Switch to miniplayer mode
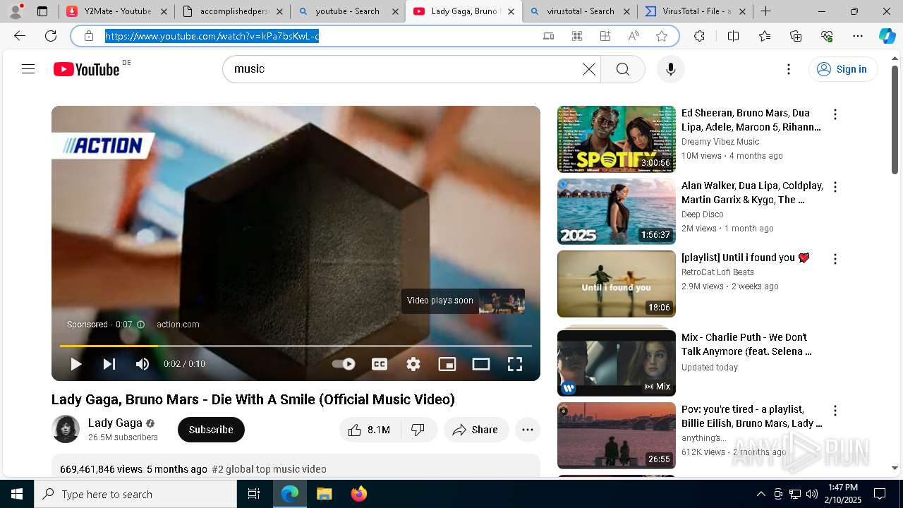The image size is (903, 508). click(447, 364)
